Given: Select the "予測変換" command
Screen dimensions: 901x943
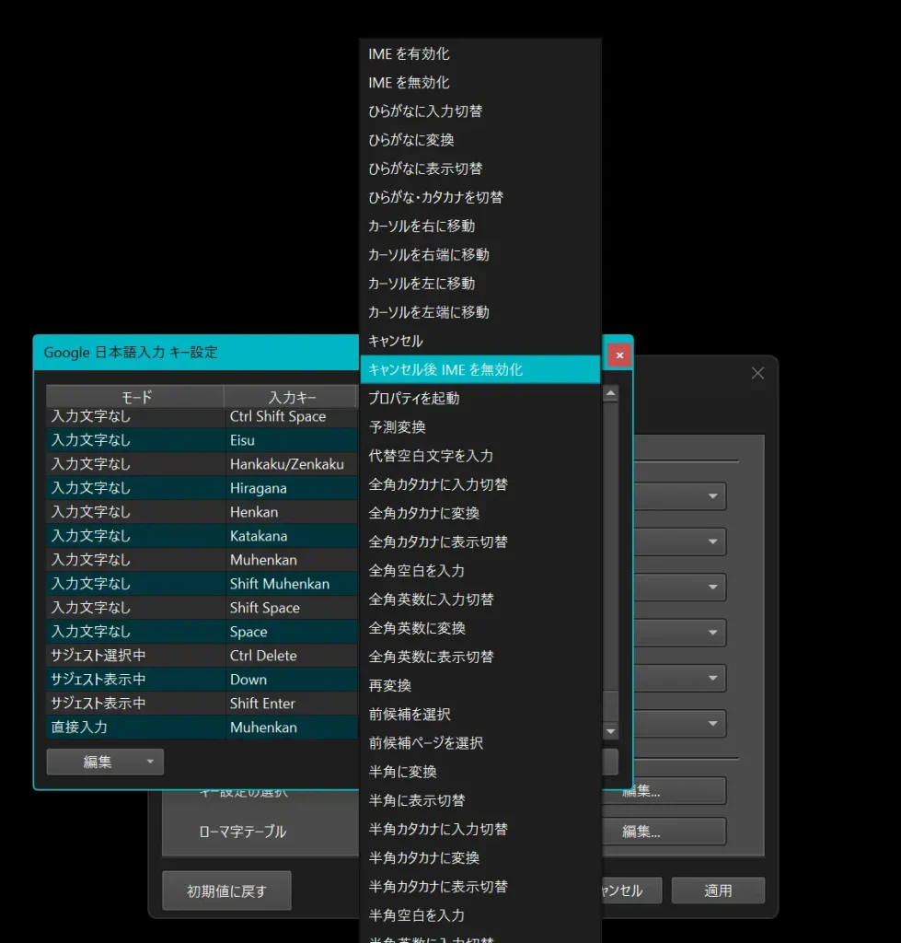Looking at the screenshot, I should click(x=480, y=427).
